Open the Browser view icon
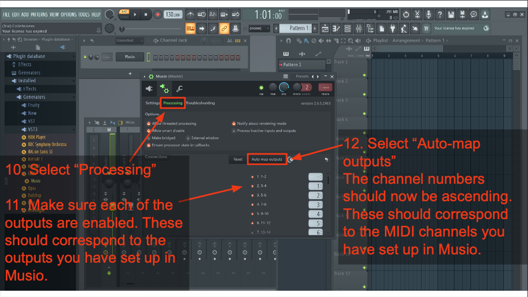 [370, 29]
